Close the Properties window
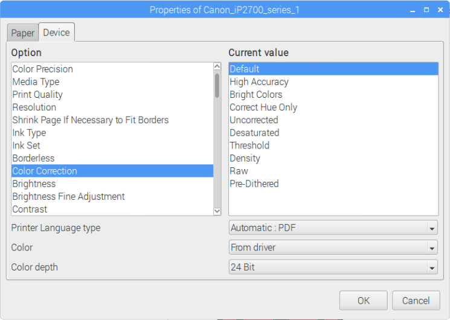Viewport: 450px width, 320px height. coord(440,10)
